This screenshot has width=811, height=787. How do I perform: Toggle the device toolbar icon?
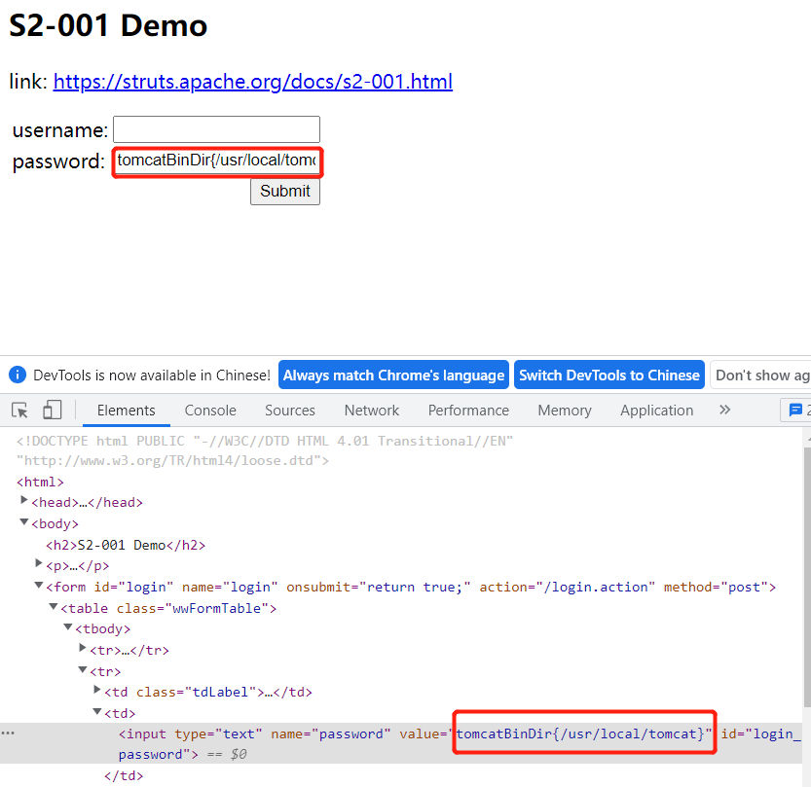coord(53,411)
